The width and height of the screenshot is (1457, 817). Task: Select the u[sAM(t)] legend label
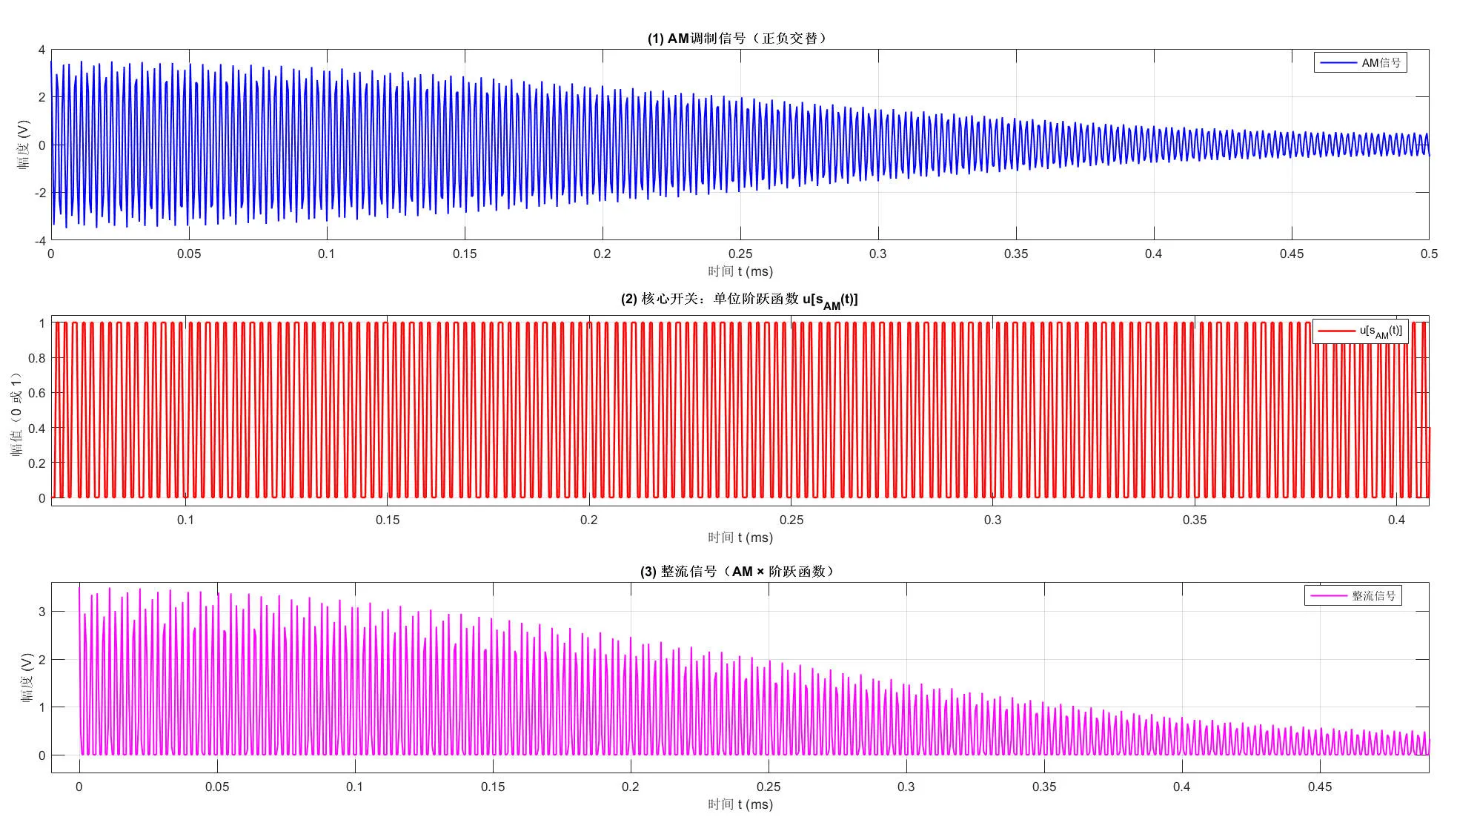(x=1381, y=331)
